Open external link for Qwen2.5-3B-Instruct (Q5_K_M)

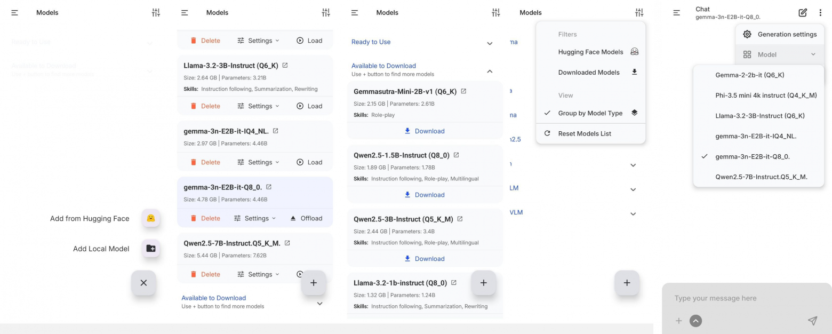point(460,219)
